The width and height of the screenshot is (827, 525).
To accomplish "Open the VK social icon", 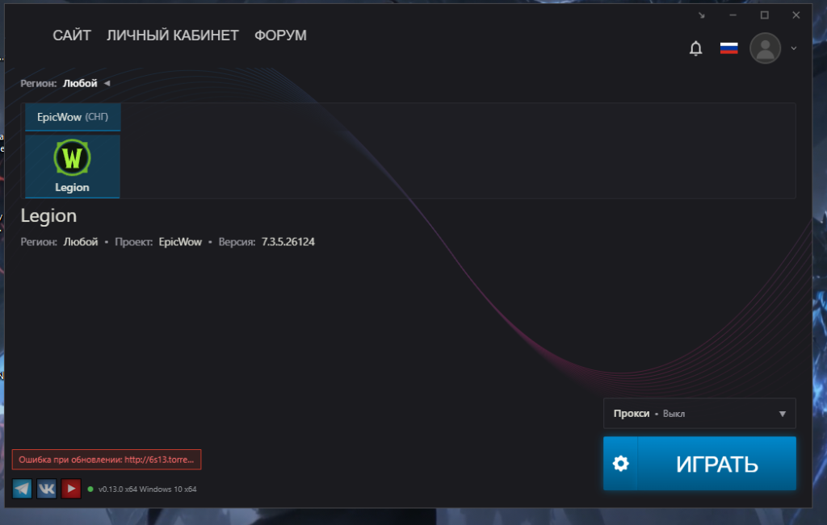I will 46,489.
